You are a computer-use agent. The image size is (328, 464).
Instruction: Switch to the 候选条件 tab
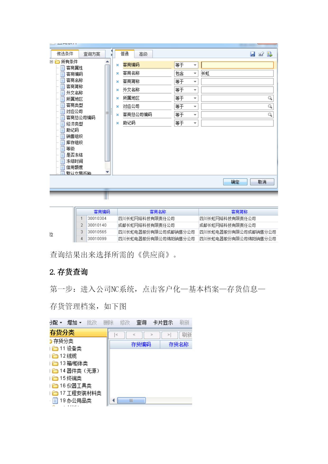65,54
